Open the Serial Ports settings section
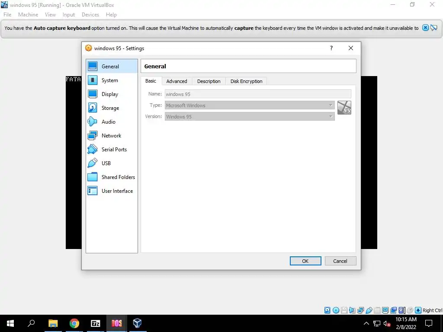 (112, 149)
